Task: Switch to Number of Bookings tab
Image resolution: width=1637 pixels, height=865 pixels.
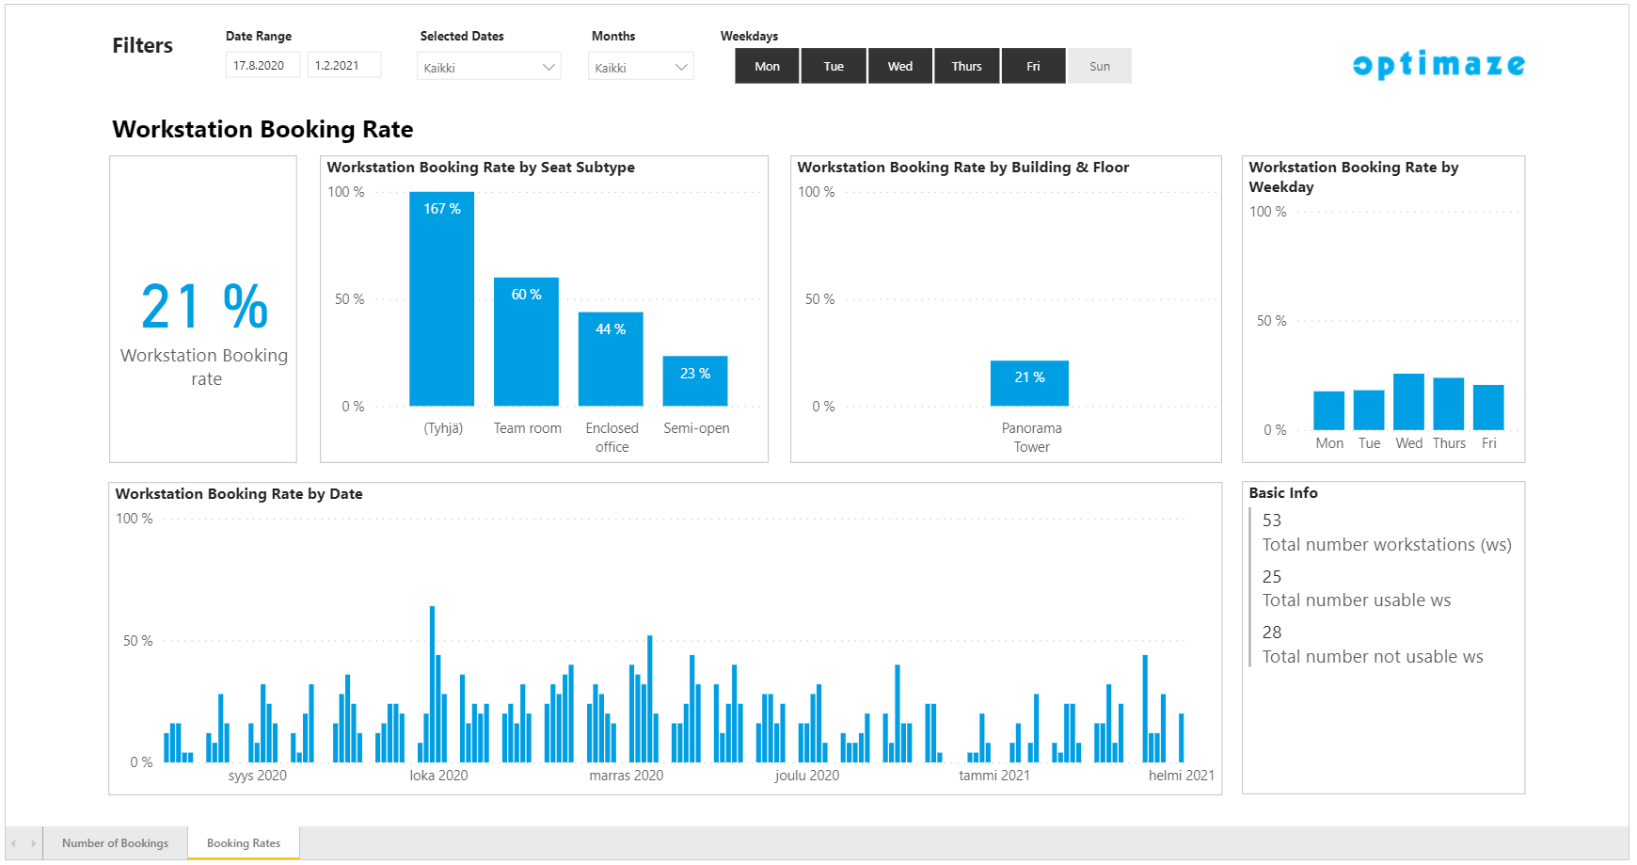Action: coord(115,843)
